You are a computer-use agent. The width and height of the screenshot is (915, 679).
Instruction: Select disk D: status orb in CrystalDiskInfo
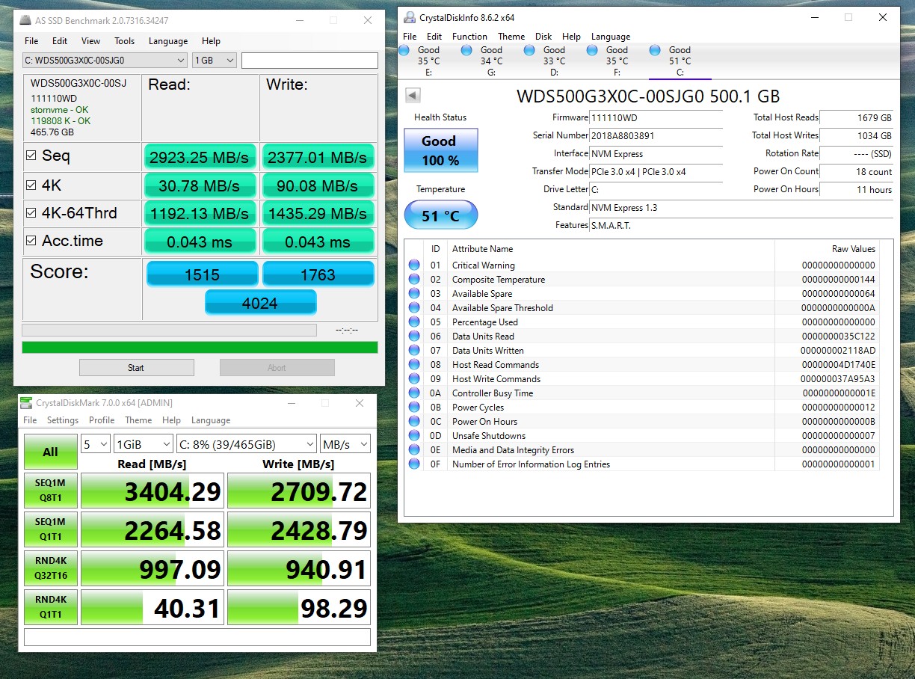pyautogui.click(x=530, y=50)
